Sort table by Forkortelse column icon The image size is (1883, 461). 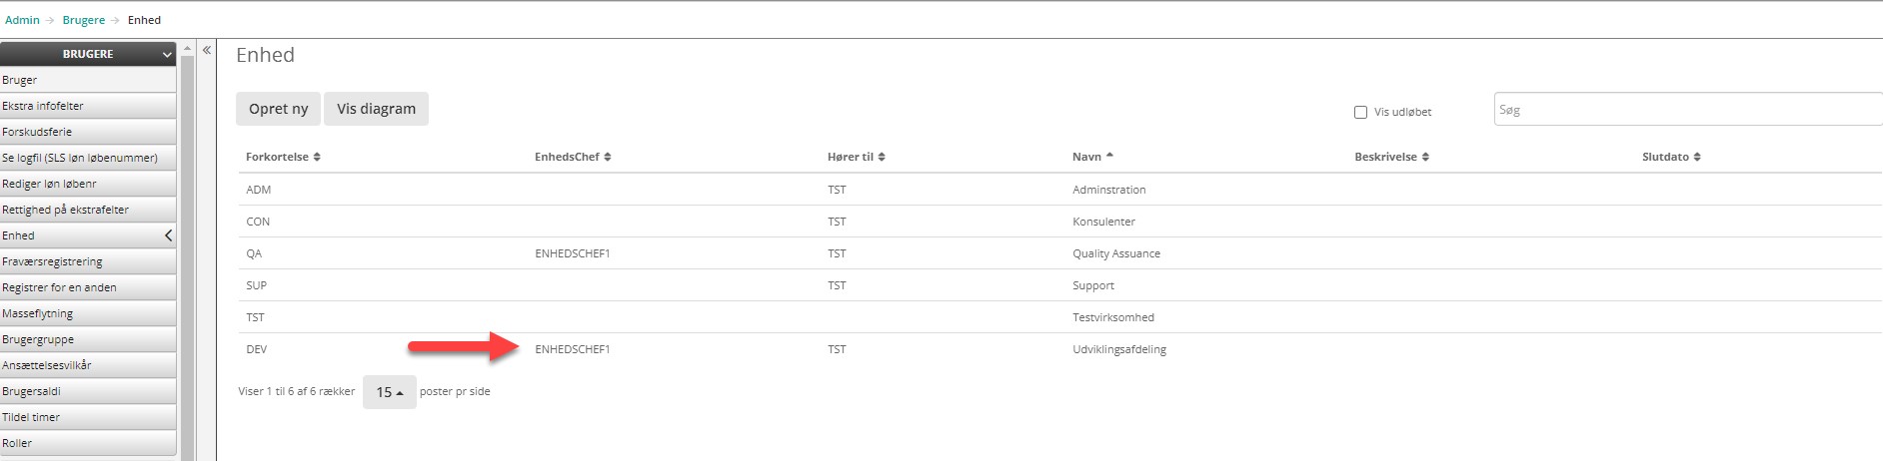click(x=317, y=158)
